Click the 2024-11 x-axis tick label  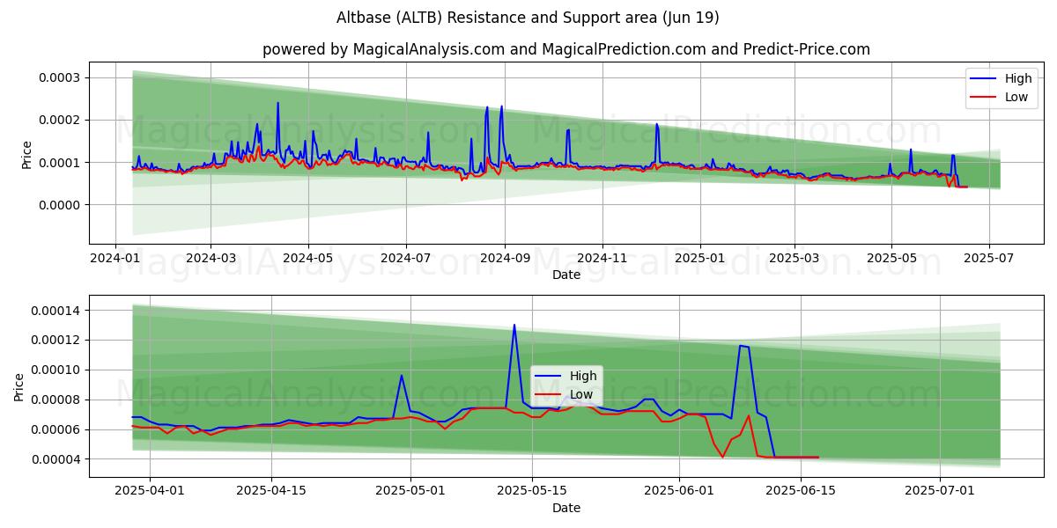tap(602, 258)
